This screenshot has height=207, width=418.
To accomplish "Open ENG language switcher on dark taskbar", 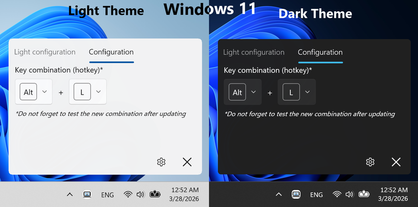I will pos(316,195).
